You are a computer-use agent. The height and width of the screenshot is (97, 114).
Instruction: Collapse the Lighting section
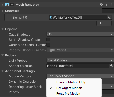[x=2, y=29]
